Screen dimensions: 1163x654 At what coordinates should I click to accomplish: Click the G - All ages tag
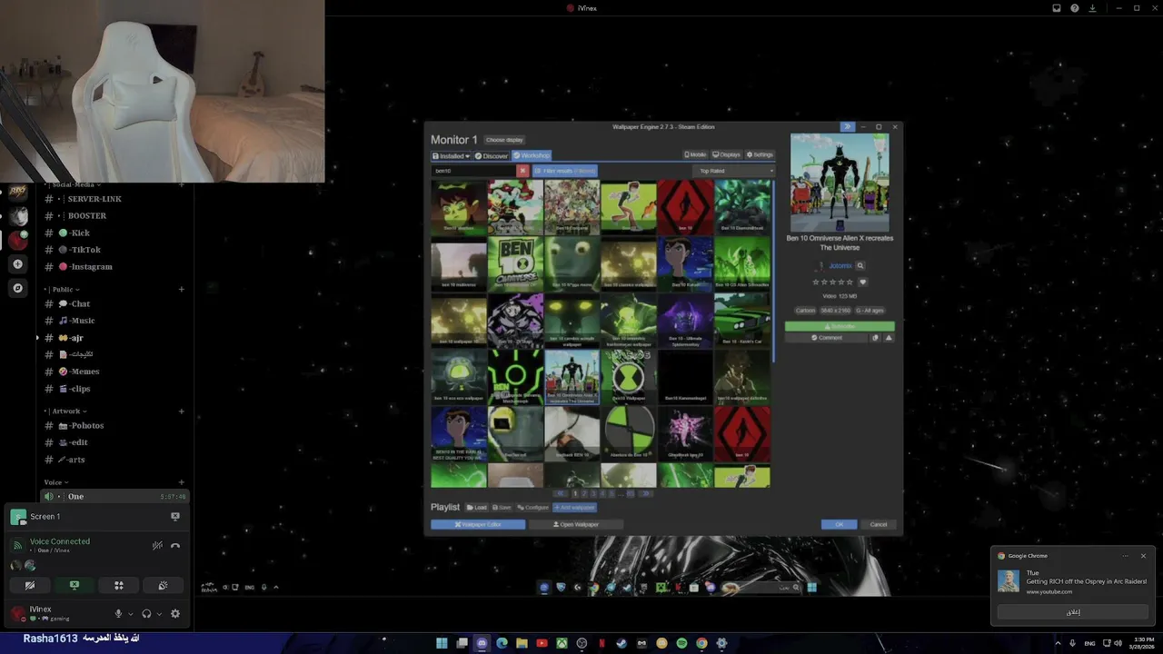(x=870, y=311)
